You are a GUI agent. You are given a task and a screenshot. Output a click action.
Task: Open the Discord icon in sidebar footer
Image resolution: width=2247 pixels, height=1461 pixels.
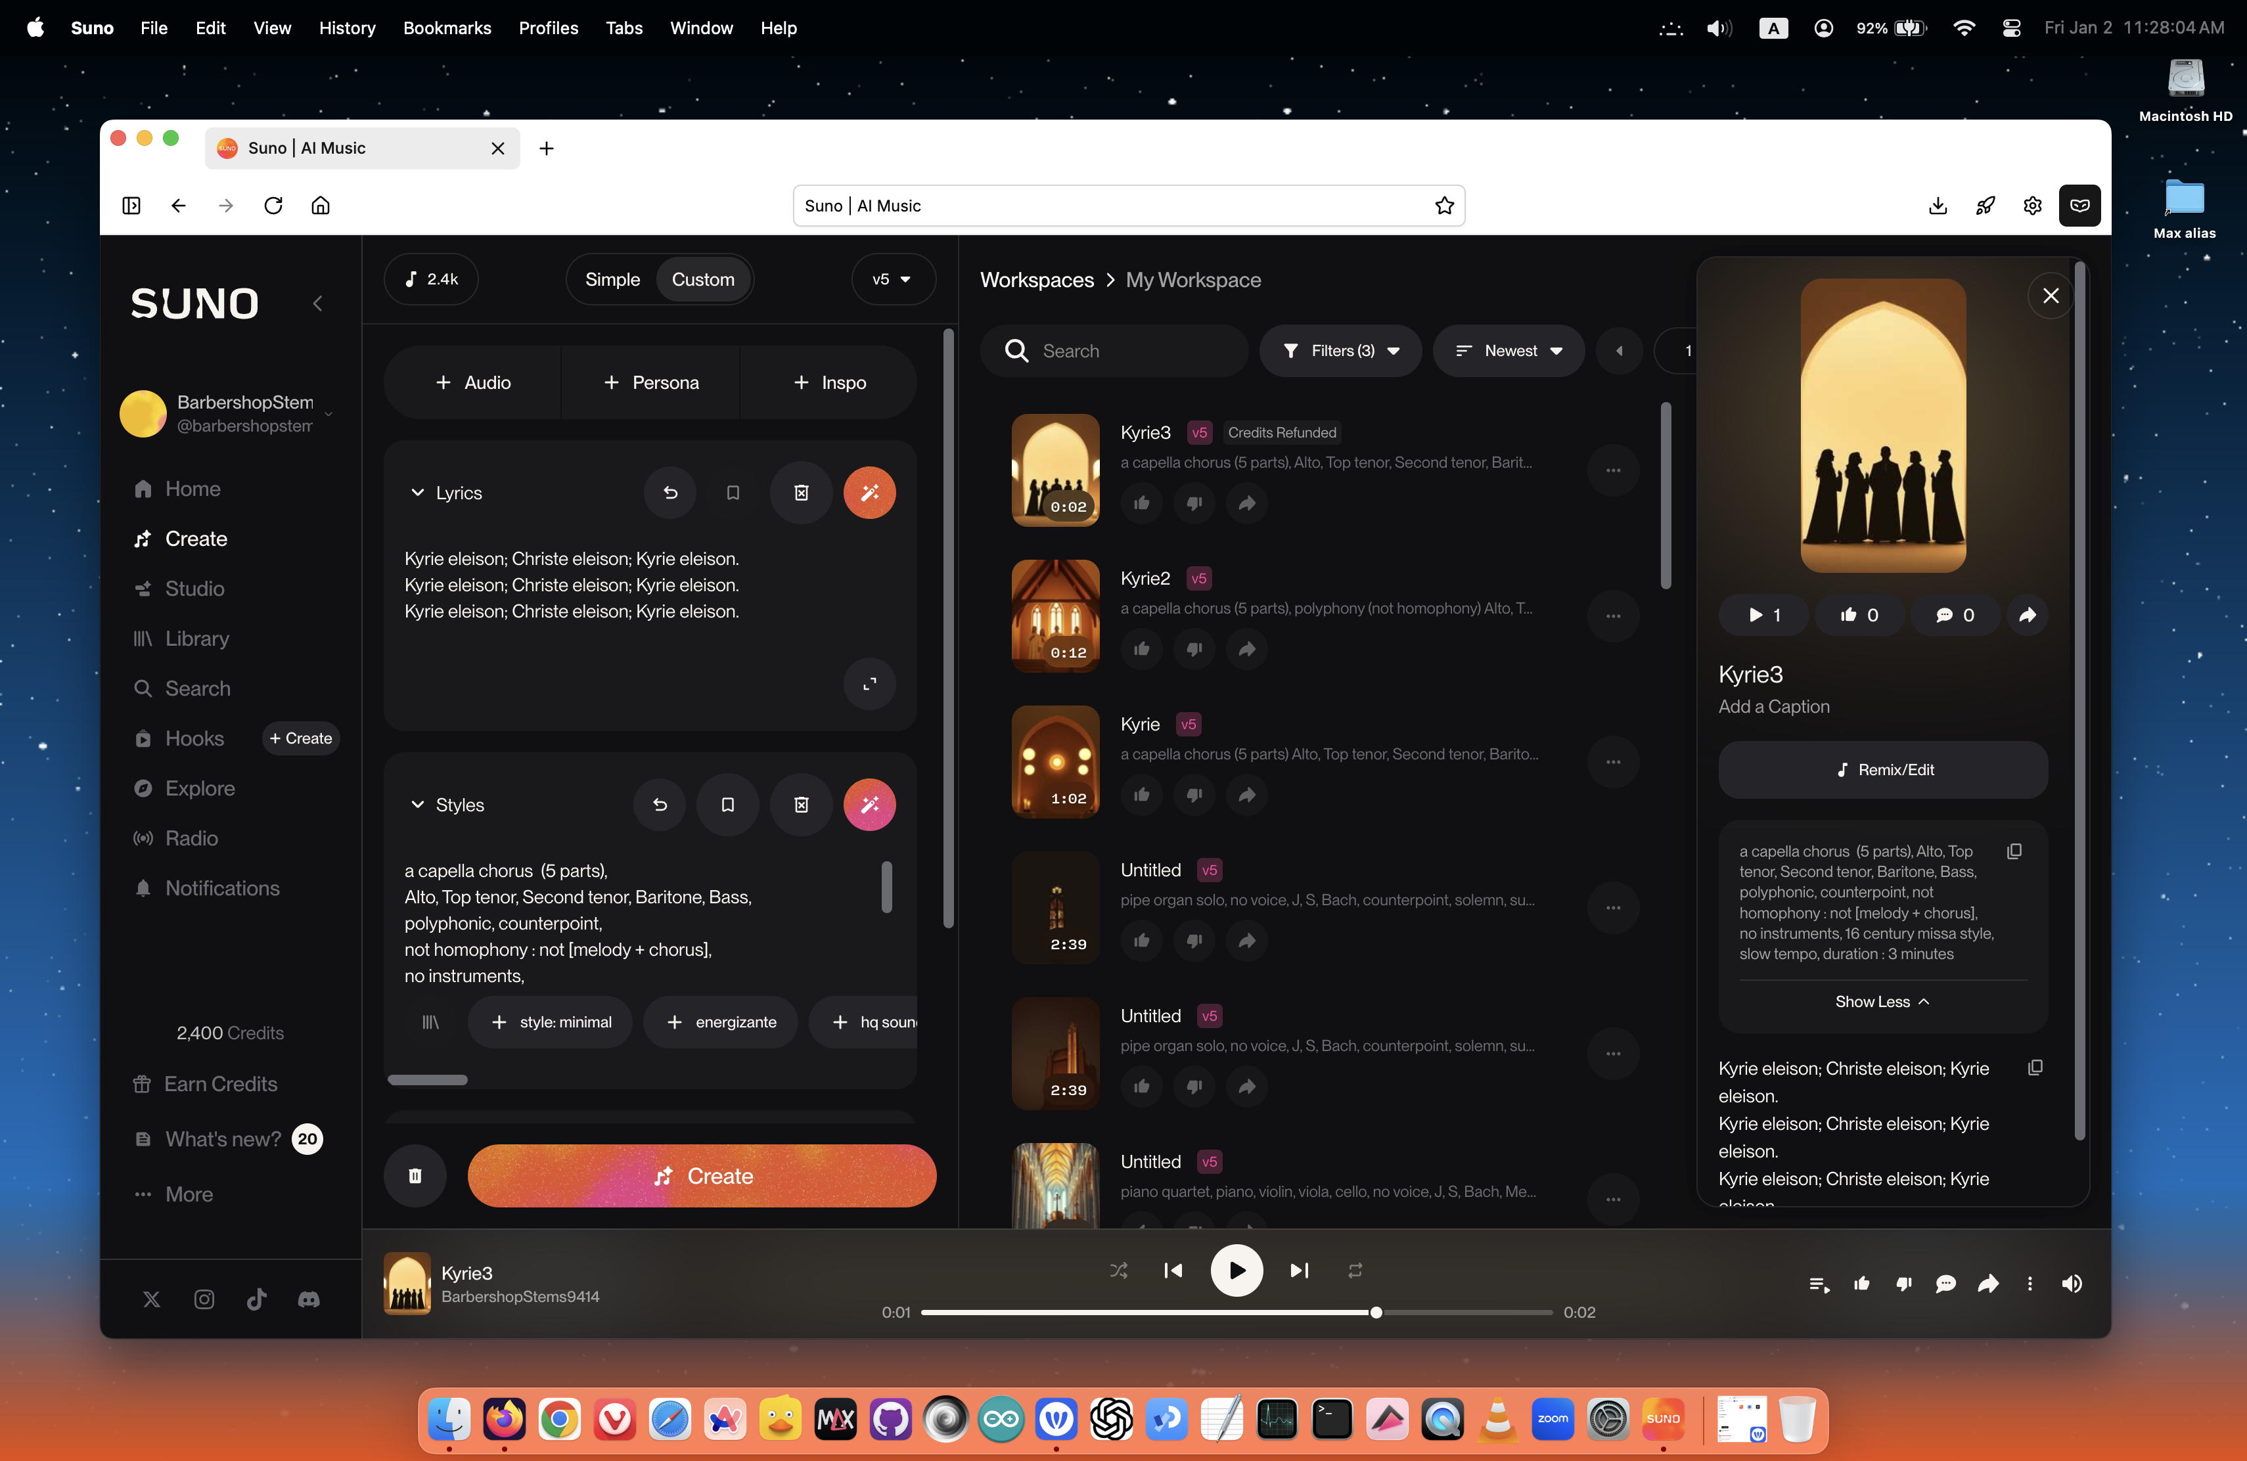click(309, 1299)
